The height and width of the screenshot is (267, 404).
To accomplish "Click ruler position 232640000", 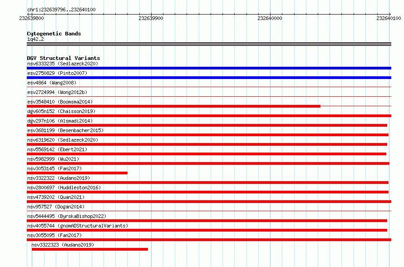I will 270,18.
